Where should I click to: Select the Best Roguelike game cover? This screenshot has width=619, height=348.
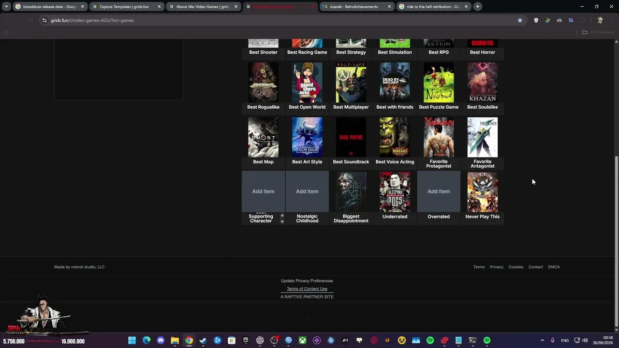(x=263, y=82)
